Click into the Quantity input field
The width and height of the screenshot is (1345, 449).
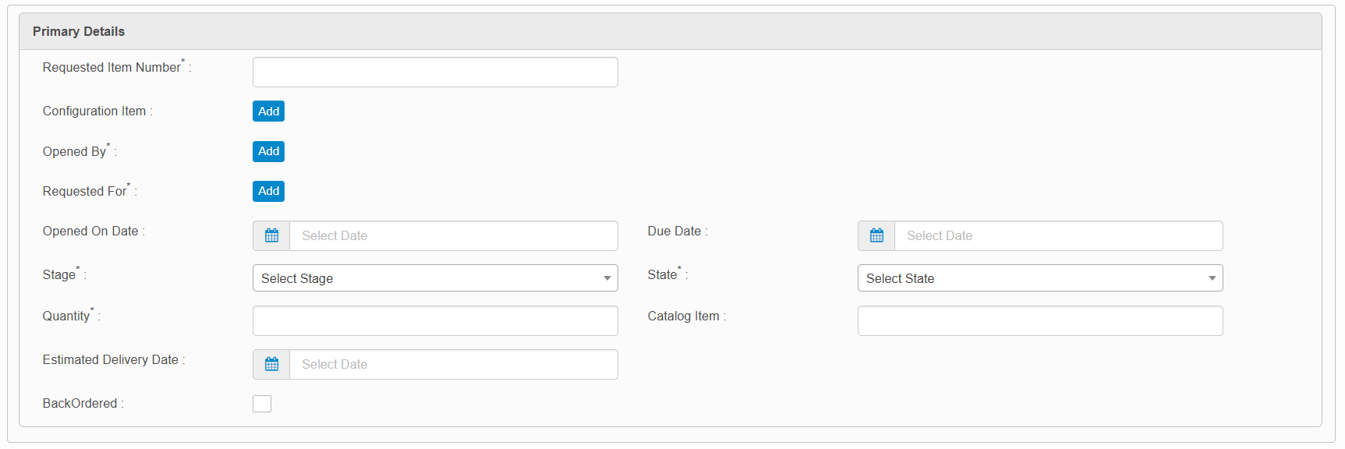click(x=435, y=320)
